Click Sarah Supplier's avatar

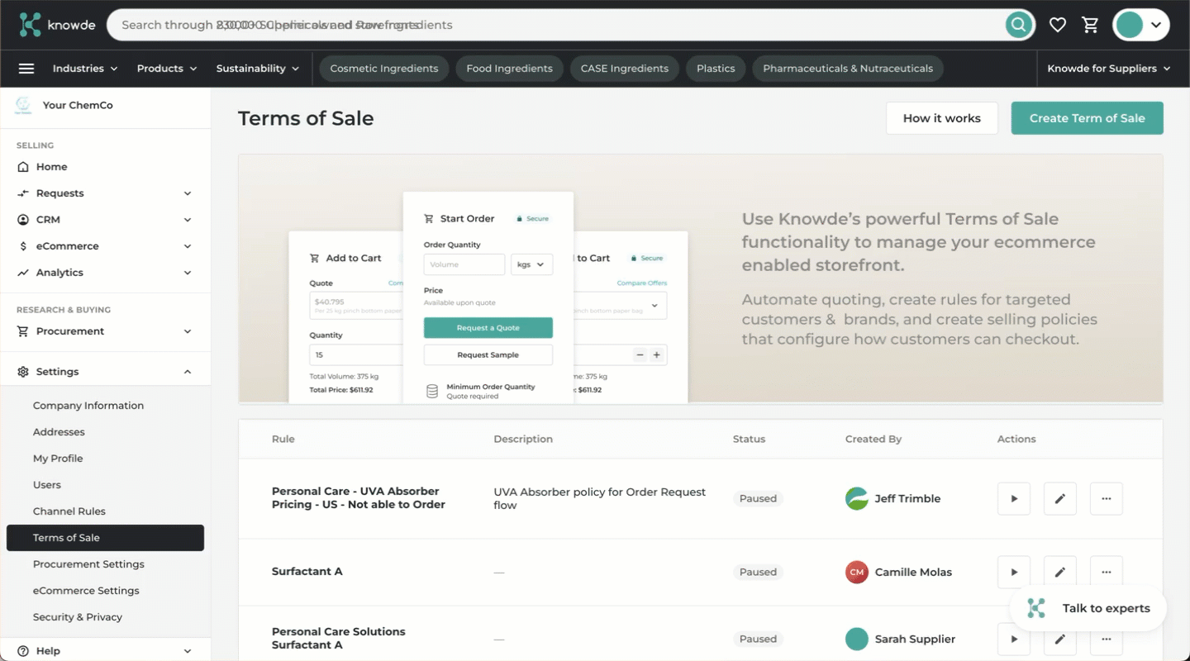pyautogui.click(x=857, y=639)
